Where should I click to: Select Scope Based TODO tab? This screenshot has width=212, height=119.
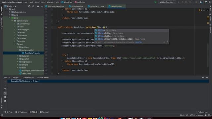[43, 78]
